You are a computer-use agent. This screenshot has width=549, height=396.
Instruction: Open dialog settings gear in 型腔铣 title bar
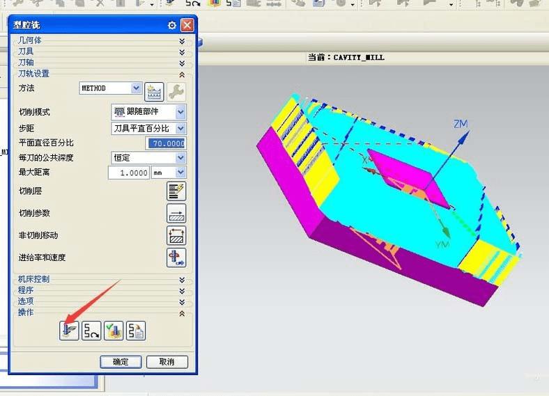pos(172,25)
